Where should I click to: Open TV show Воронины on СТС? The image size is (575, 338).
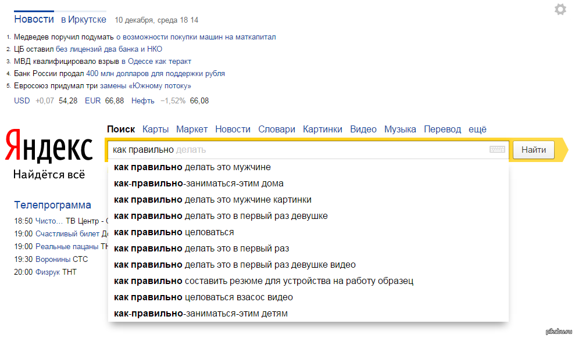tap(53, 259)
